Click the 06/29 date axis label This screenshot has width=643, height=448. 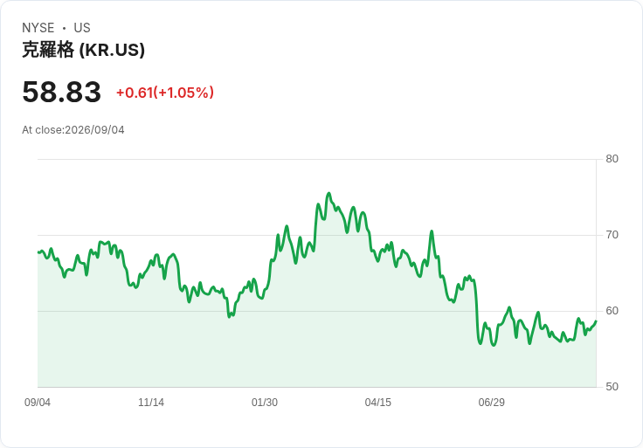click(x=491, y=403)
